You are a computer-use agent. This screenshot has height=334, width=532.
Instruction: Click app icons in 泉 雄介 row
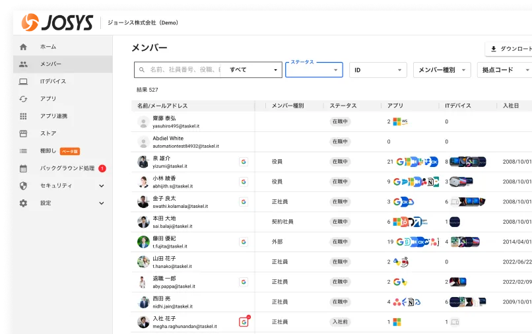(417, 162)
